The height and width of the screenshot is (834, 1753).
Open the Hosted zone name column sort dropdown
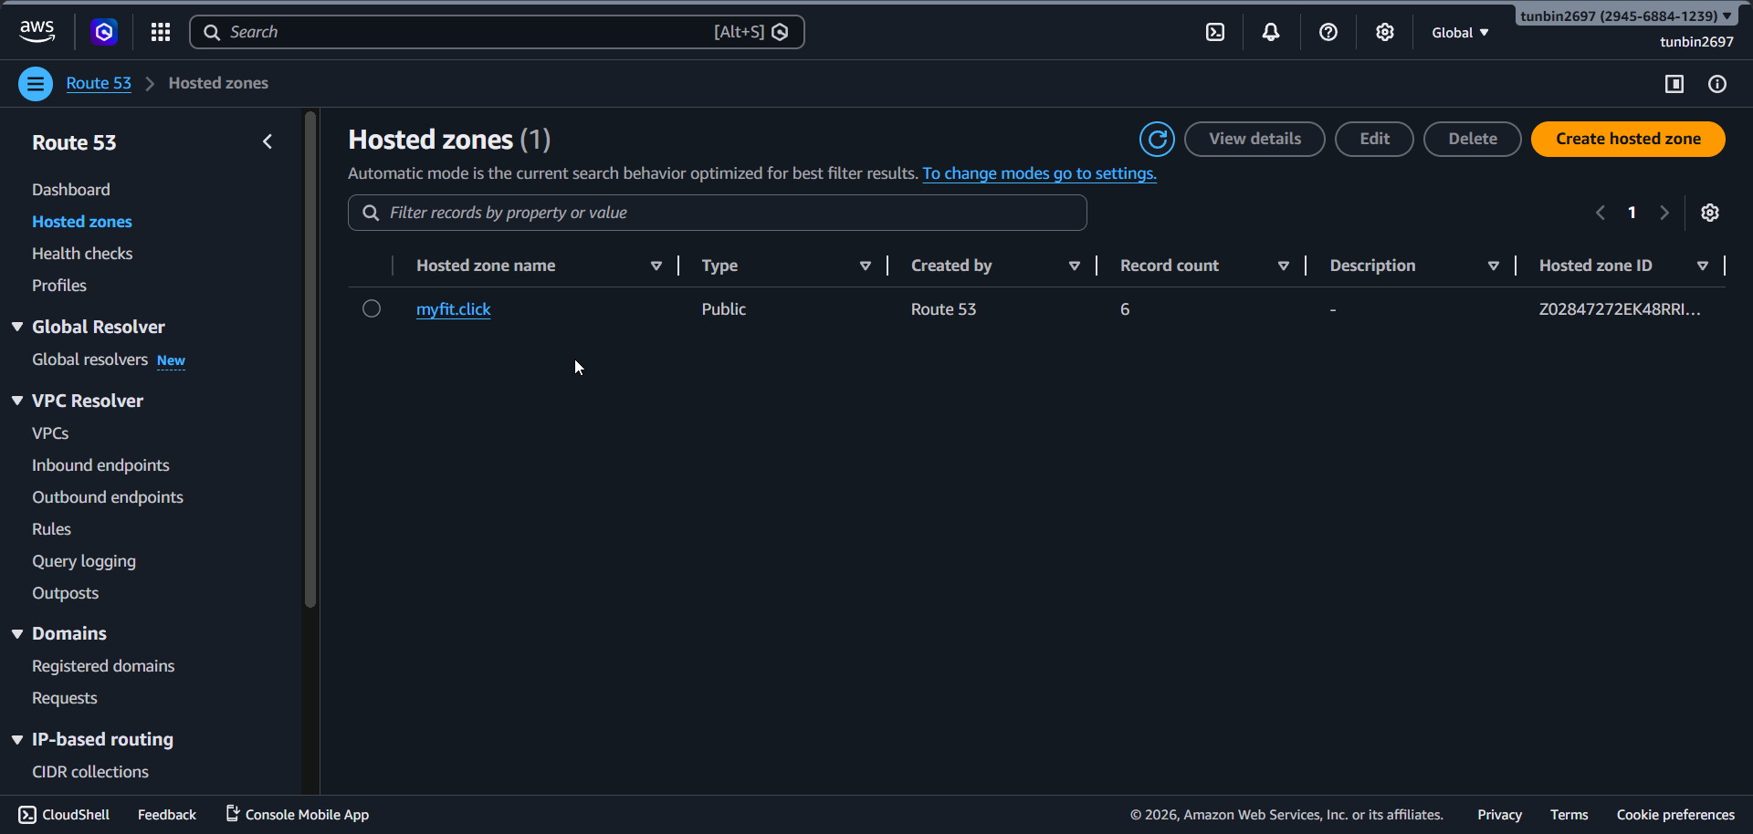coord(656,266)
